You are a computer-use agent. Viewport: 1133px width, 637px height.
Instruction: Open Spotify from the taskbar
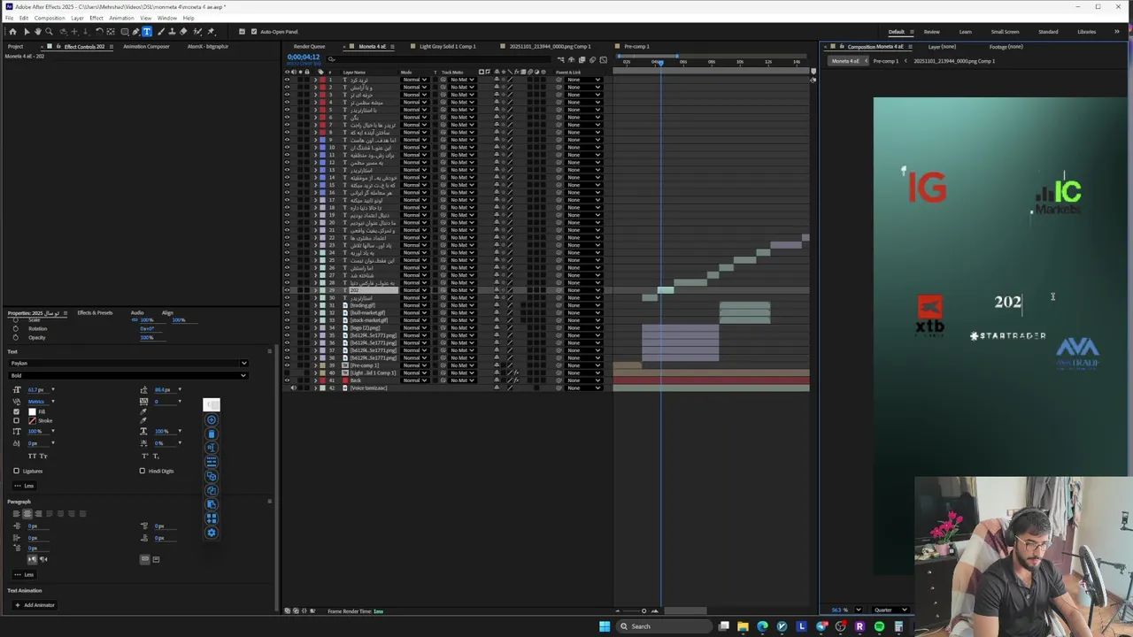click(x=879, y=626)
